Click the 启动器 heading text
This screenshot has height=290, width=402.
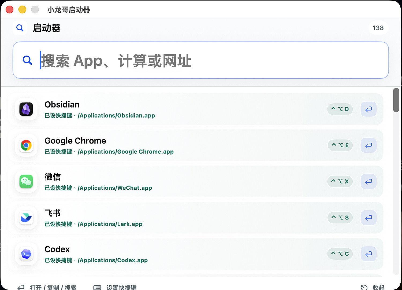tap(47, 28)
